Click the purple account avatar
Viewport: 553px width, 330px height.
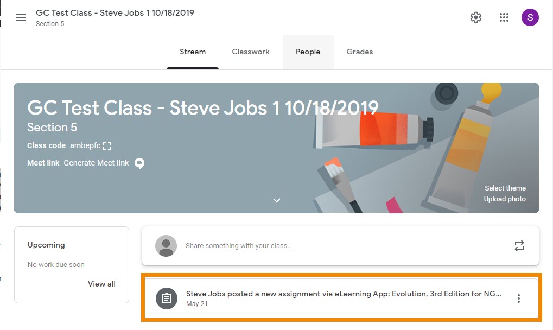530,17
